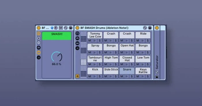Image resolution: width=202 pixels, height=106 pixels.
Task: Toggle the yellow input/output section button
Action: click(x=77, y=76)
